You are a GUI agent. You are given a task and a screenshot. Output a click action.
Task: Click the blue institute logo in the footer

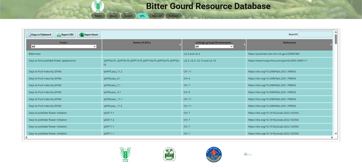(x=214, y=154)
